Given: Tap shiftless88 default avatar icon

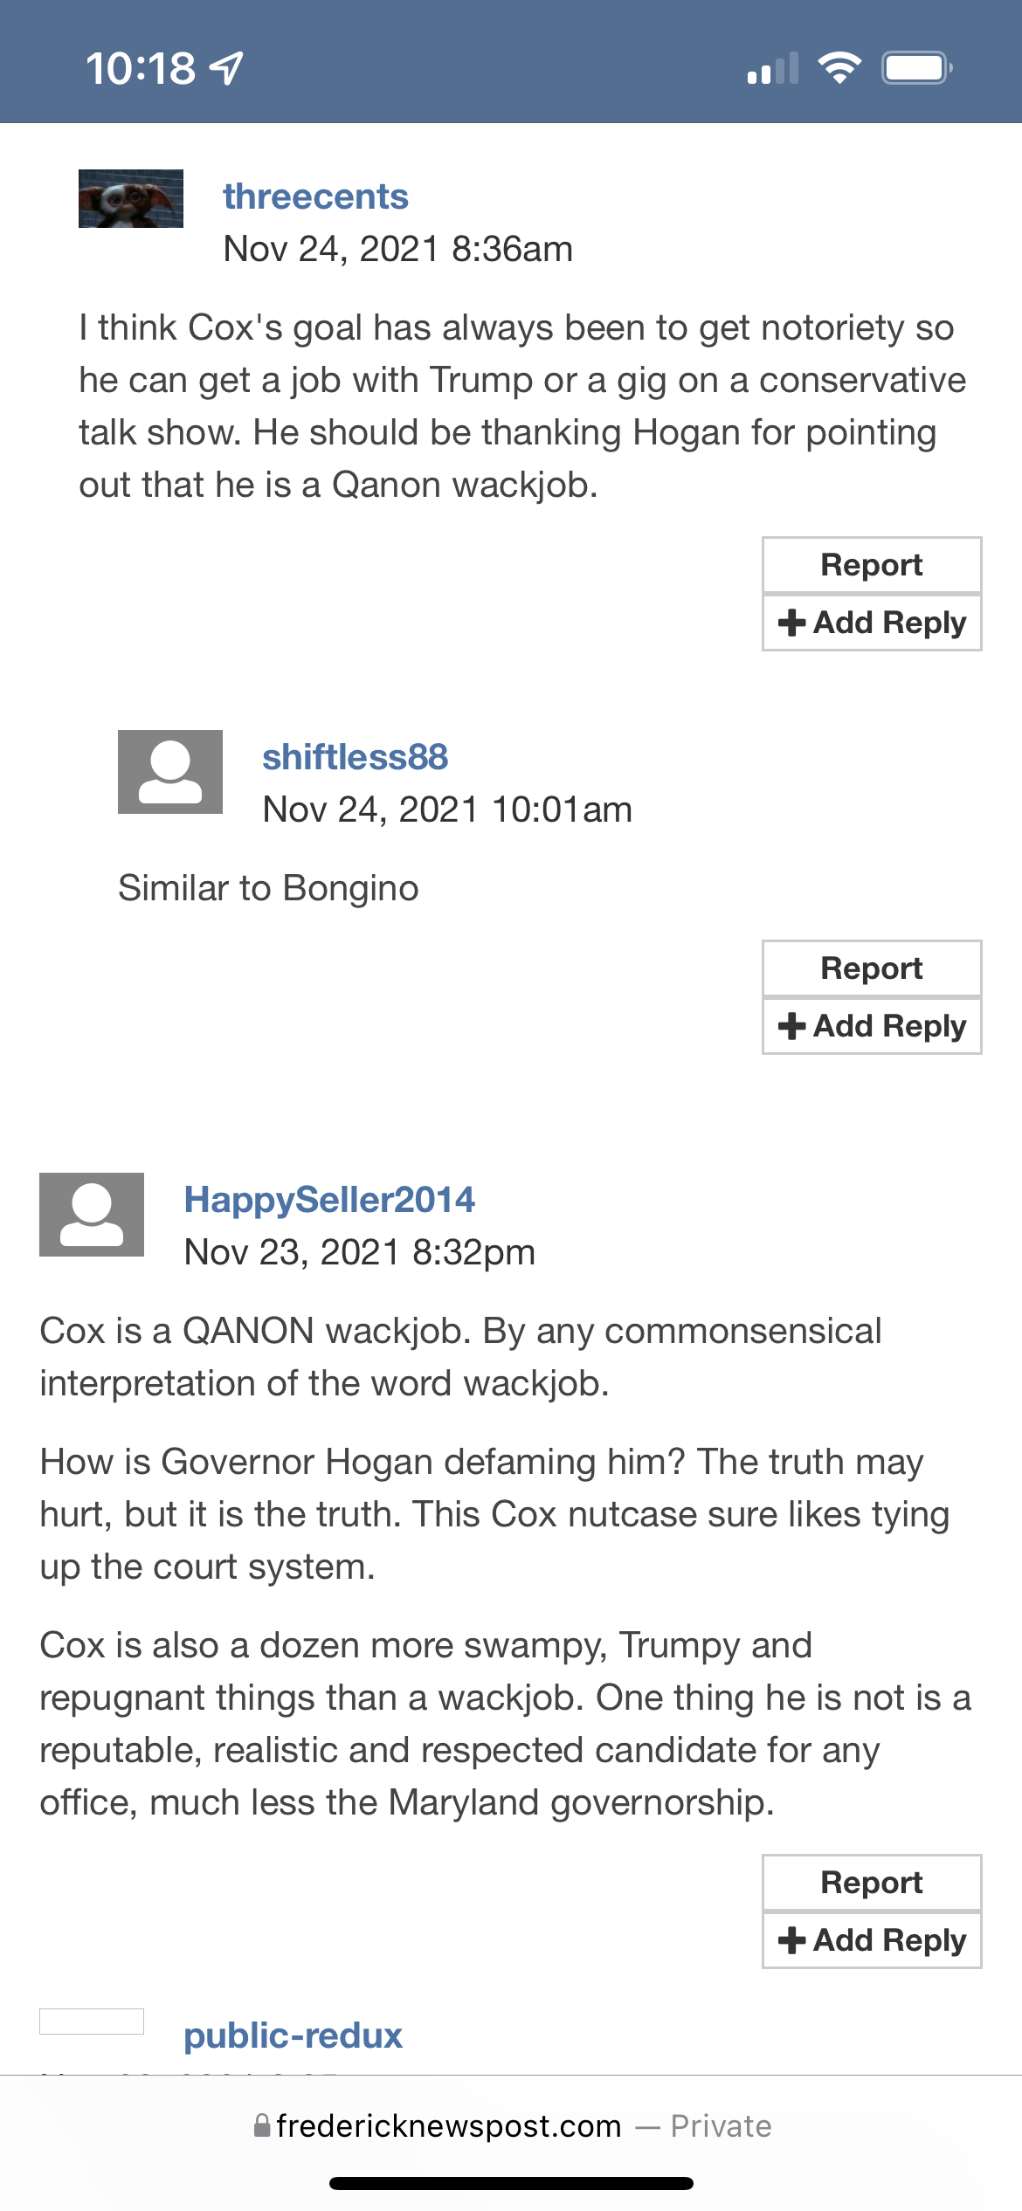Looking at the screenshot, I should click(170, 772).
